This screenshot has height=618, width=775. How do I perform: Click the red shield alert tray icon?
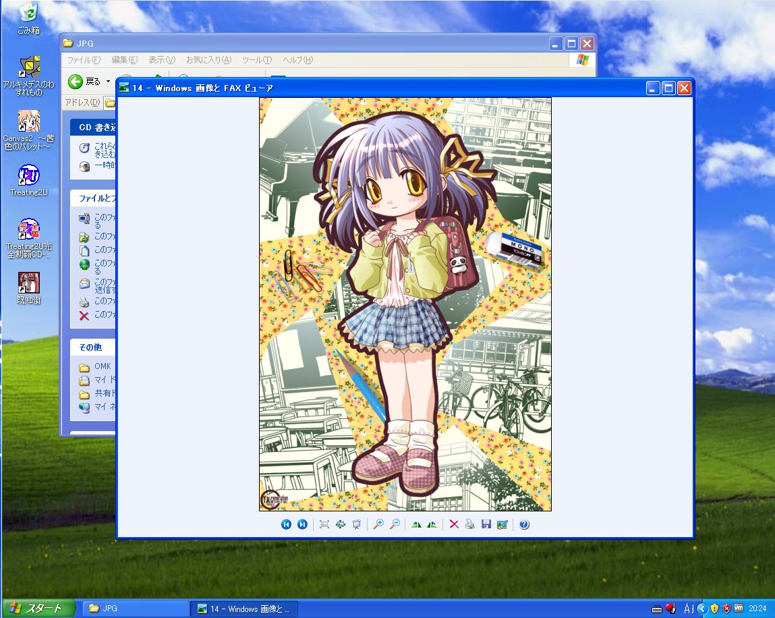[726, 609]
